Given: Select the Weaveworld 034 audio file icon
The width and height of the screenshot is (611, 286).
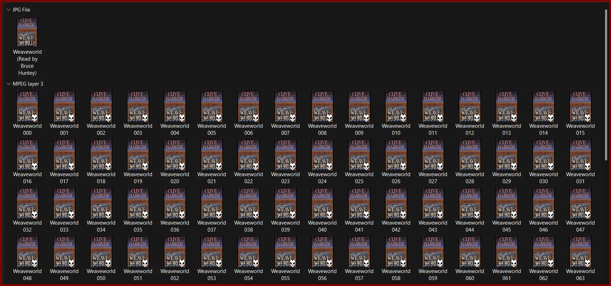Looking at the screenshot, I should click(x=101, y=203).
